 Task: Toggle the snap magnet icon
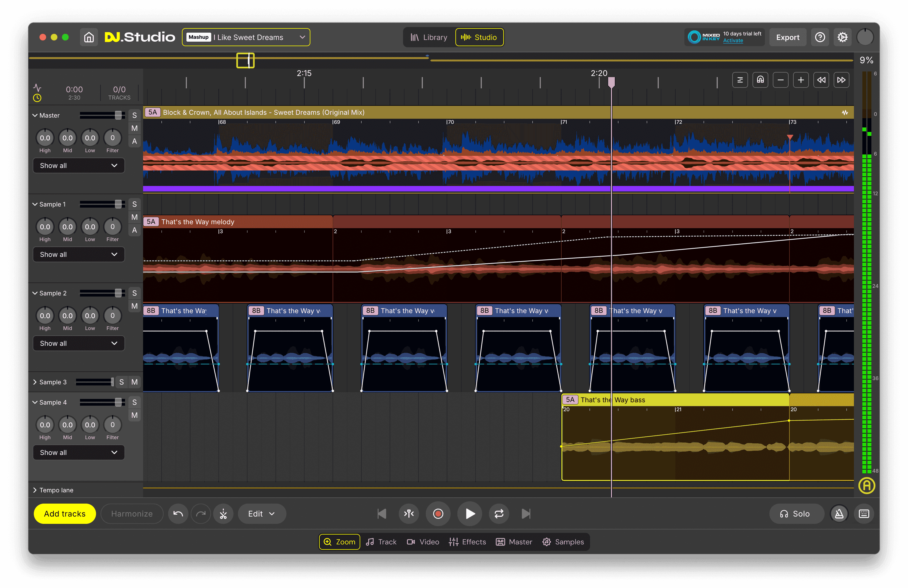coord(760,80)
